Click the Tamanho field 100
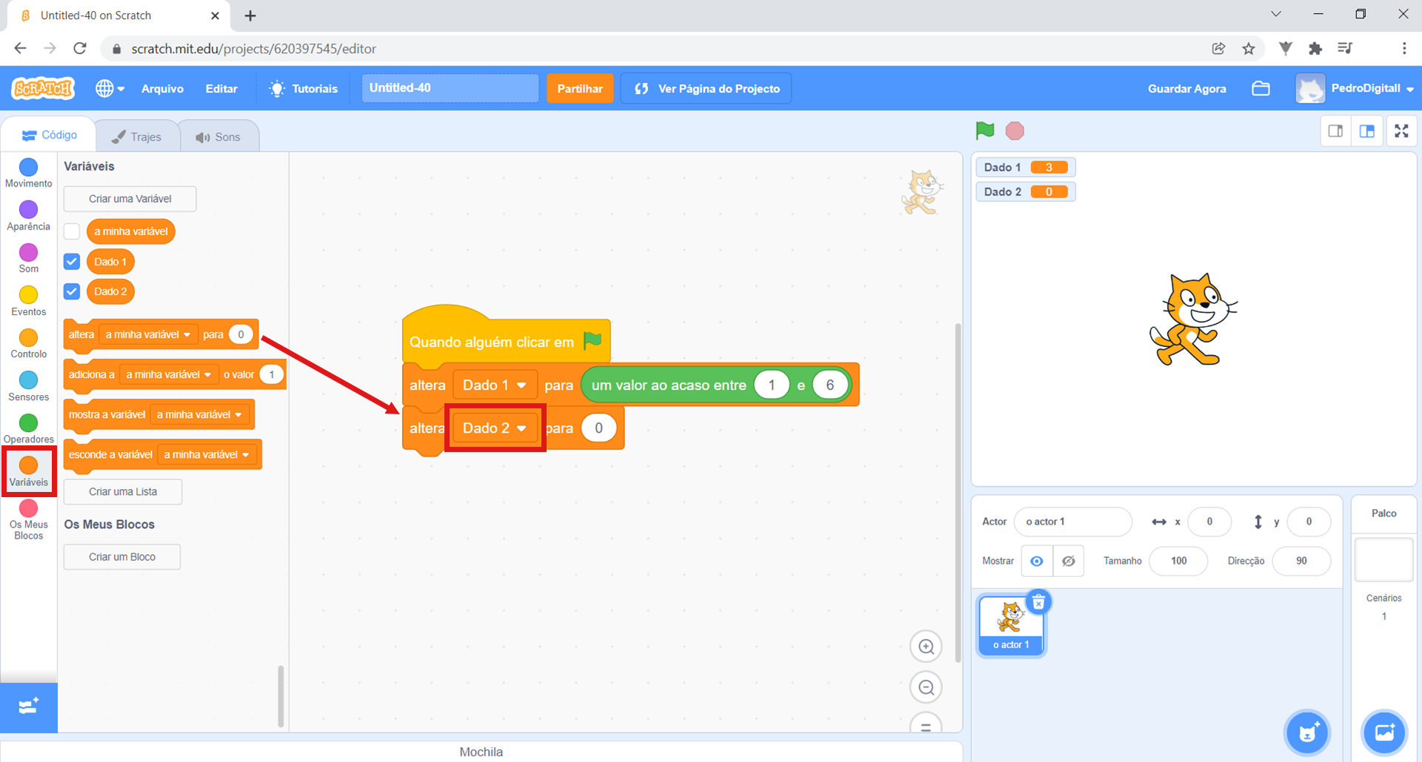Viewport: 1422px width, 762px height. (x=1178, y=561)
